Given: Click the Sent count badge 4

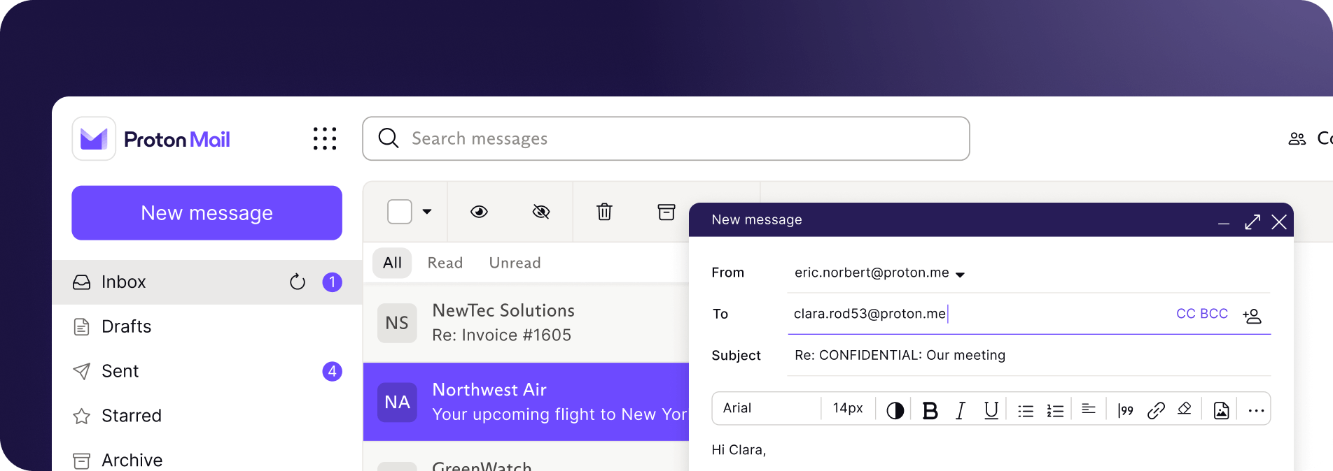Looking at the screenshot, I should coord(332,371).
